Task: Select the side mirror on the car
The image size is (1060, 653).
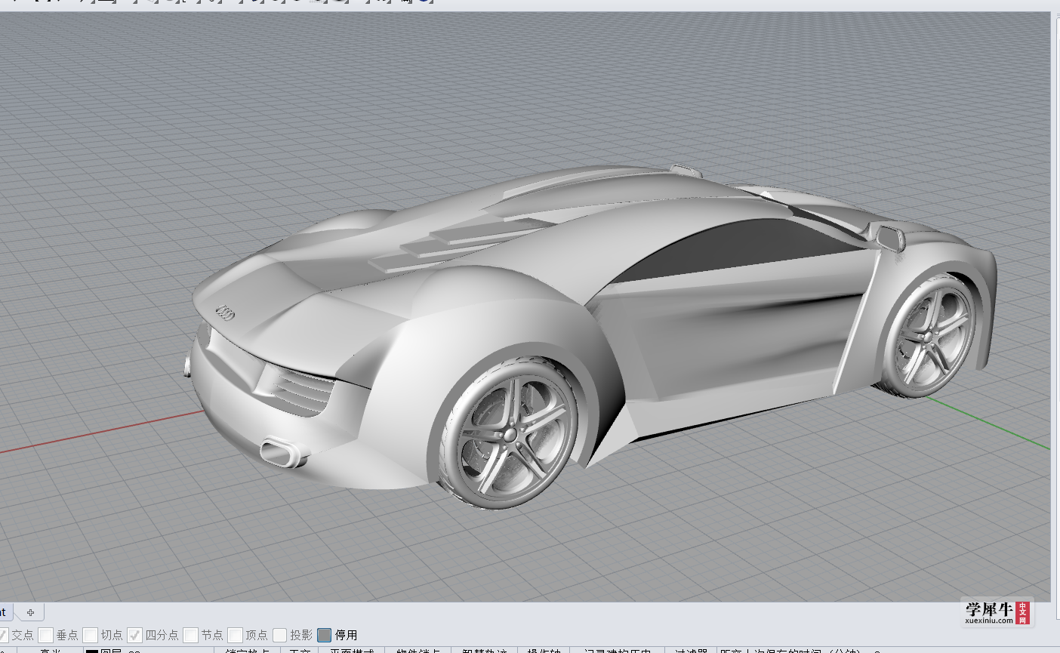Action: (889, 236)
